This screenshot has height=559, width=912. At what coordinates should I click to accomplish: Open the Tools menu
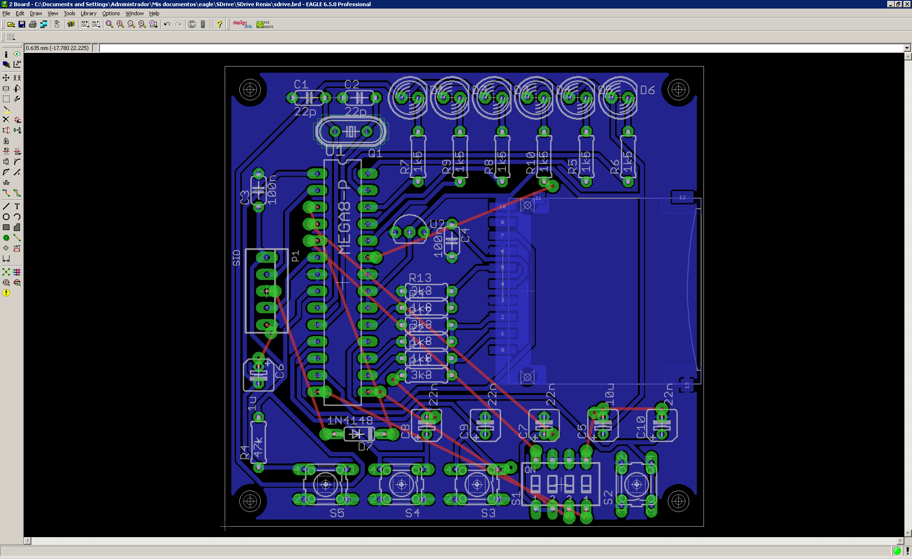[x=69, y=13]
